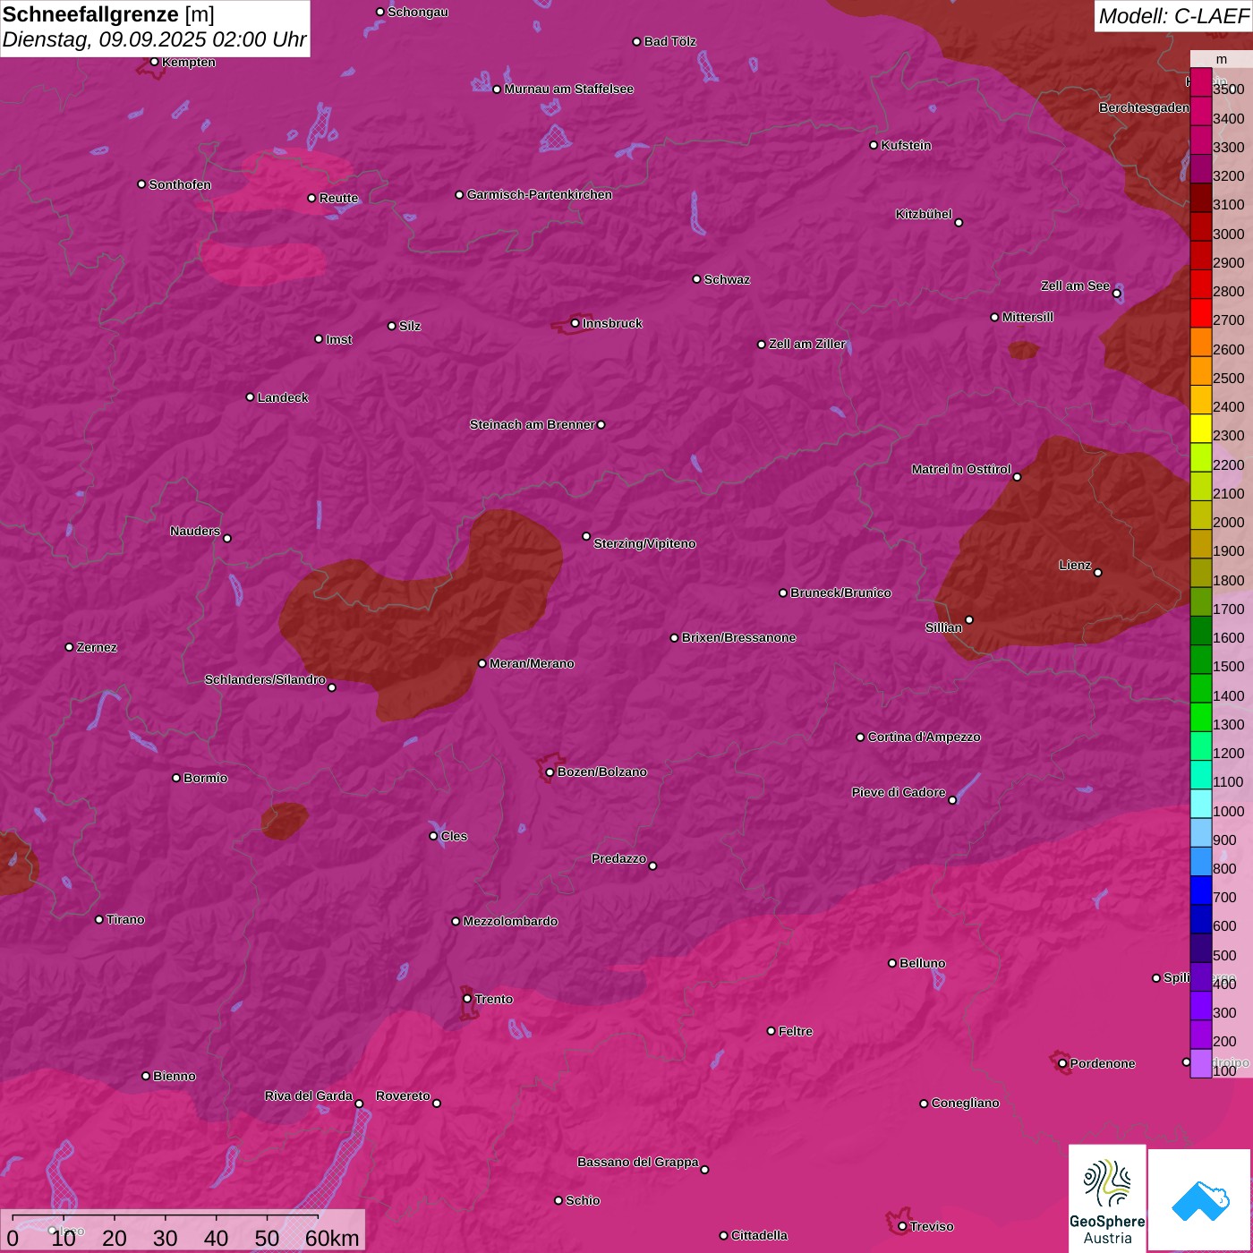
Task: Click the Mezzolombardo label
Action: tap(510, 921)
